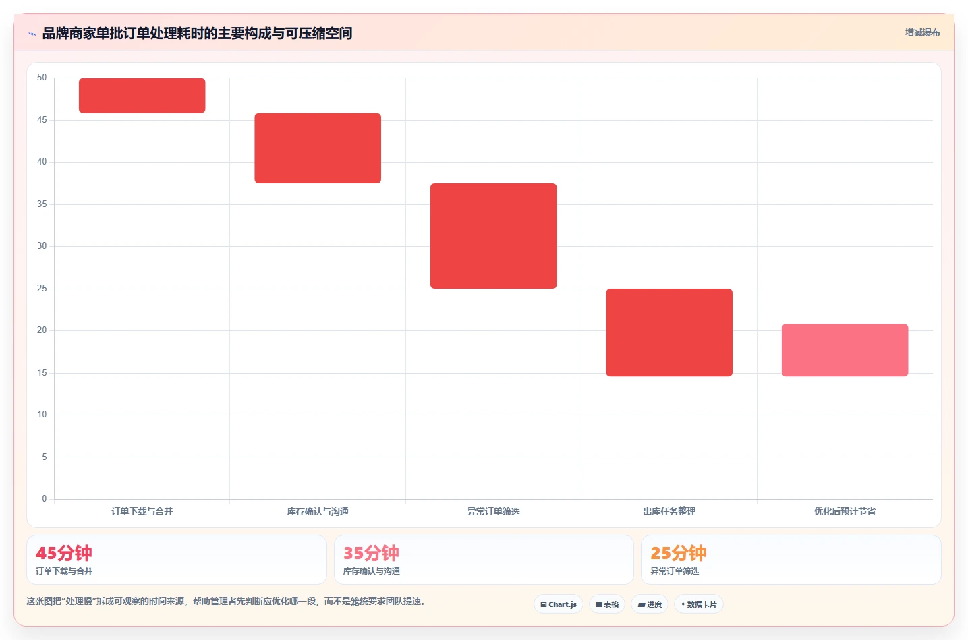Open the 45分钟 订单下载与合并 data card
The height and width of the screenshot is (640, 968).
pos(177,560)
